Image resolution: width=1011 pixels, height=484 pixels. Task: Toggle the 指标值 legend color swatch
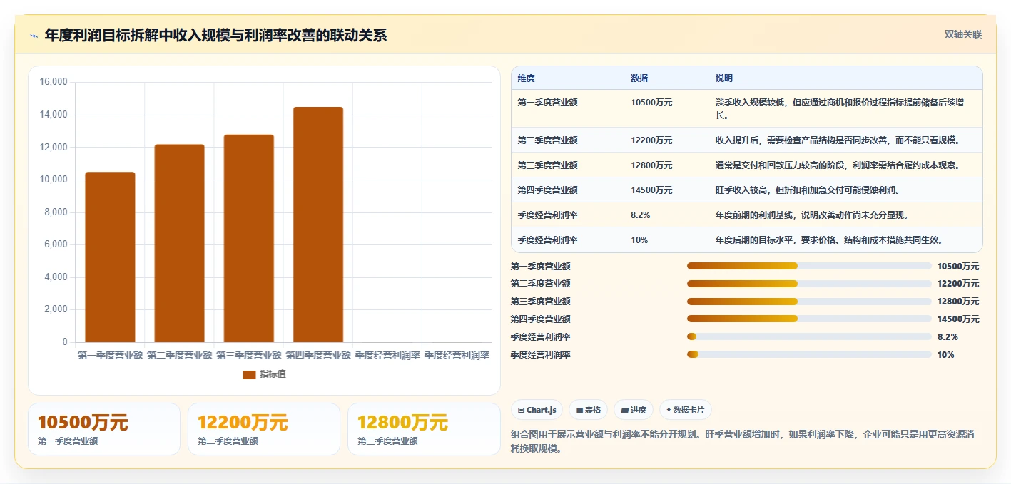[x=249, y=374]
